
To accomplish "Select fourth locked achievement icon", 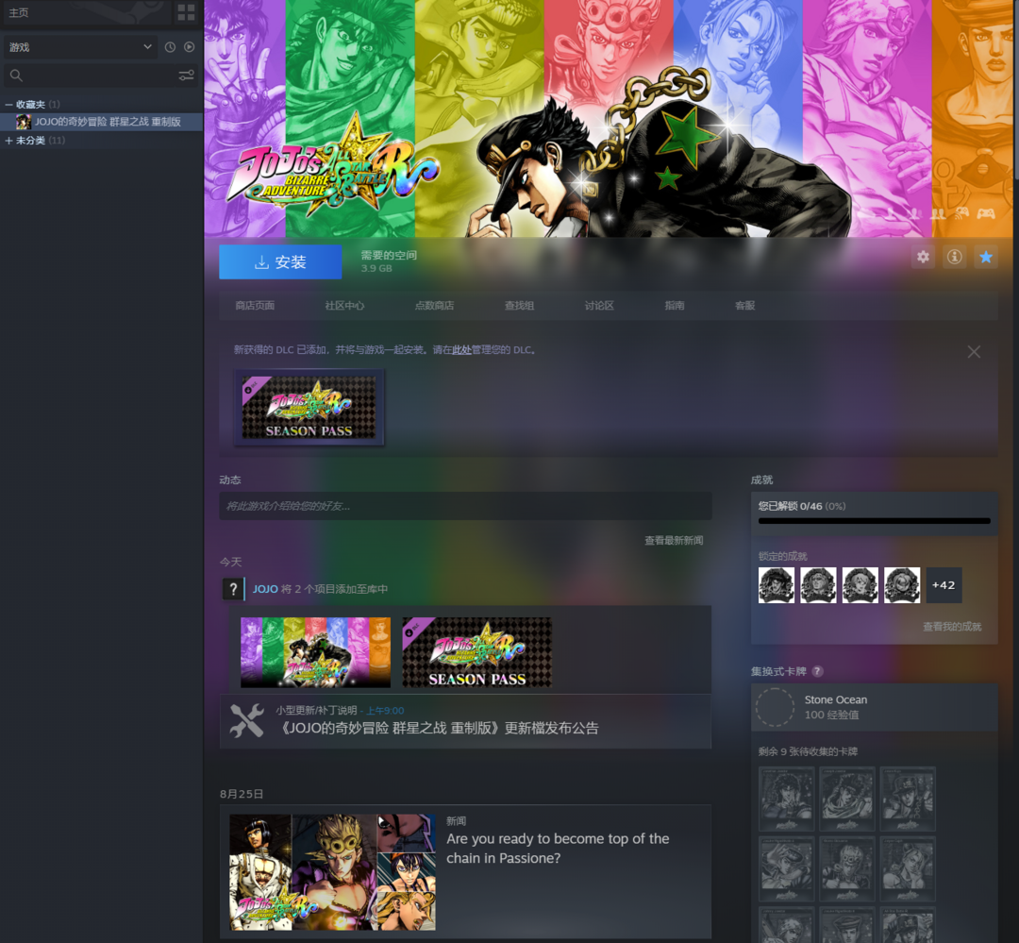I will 902,584.
